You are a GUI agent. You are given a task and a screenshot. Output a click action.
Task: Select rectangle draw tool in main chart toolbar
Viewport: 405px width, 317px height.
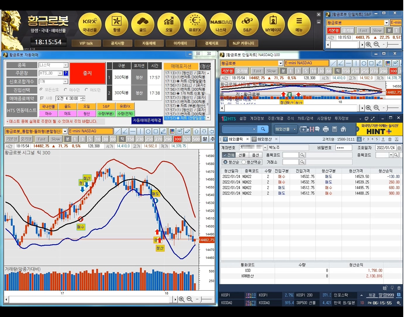click(x=156, y=131)
